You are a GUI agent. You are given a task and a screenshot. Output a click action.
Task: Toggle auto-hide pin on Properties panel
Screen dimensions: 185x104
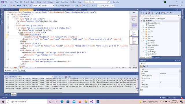click(177, 61)
